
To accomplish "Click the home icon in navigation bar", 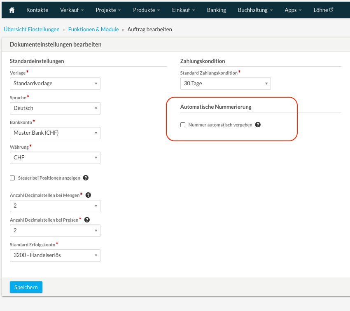I will [x=11, y=10].
